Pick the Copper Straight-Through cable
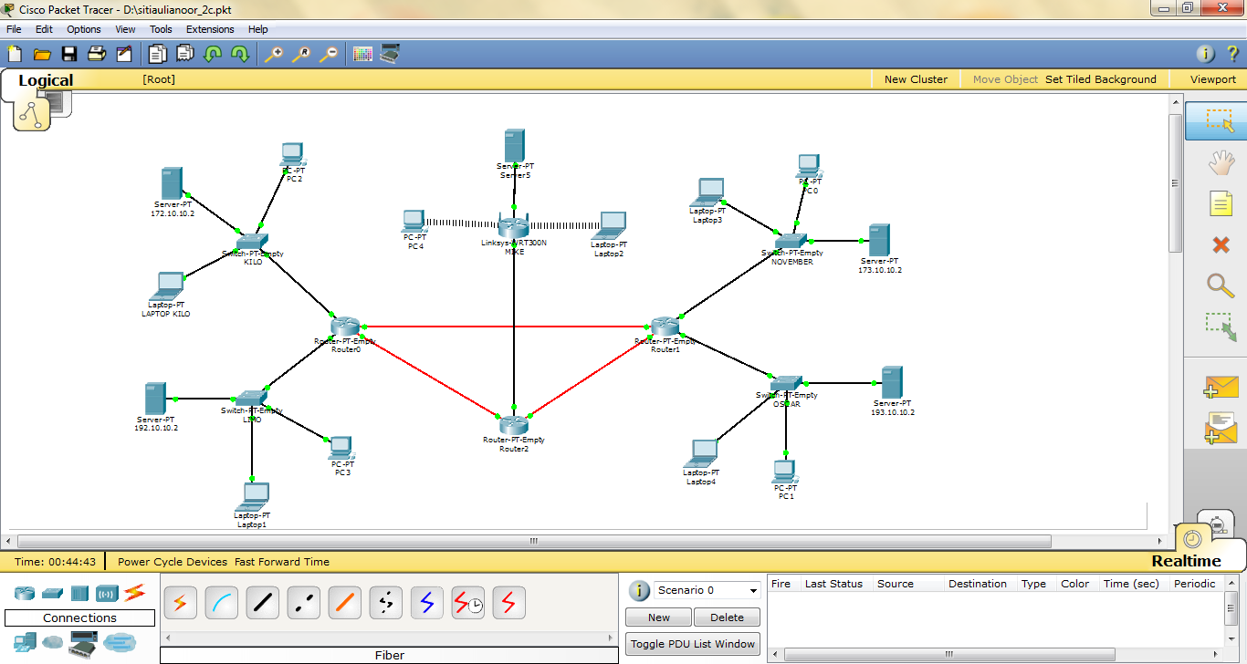The image size is (1247, 664). [x=263, y=602]
